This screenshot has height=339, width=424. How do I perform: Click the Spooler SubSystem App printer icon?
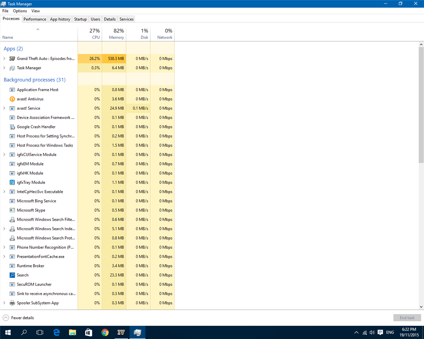click(x=12, y=303)
